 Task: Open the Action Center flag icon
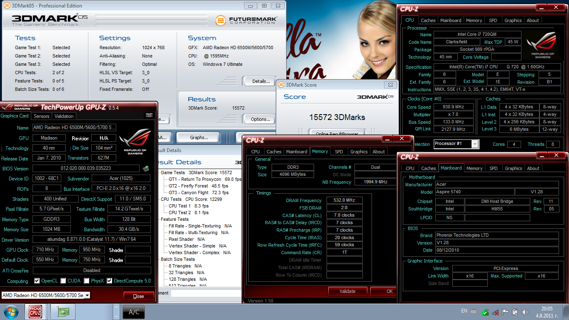tap(505, 312)
